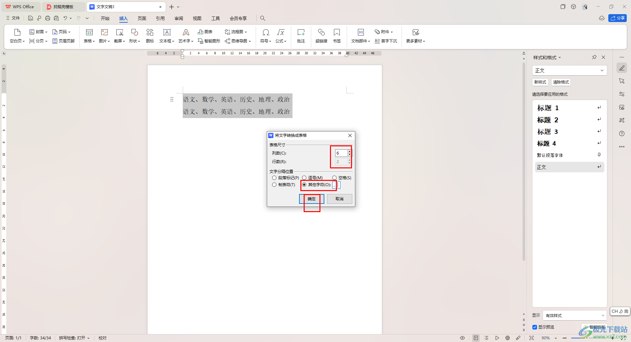
Task: Open the Search magnifier icon in menu bar
Action: (x=263, y=18)
